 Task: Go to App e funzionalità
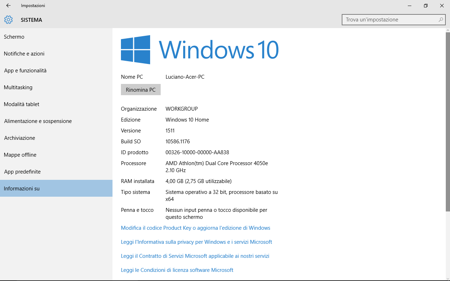(25, 71)
